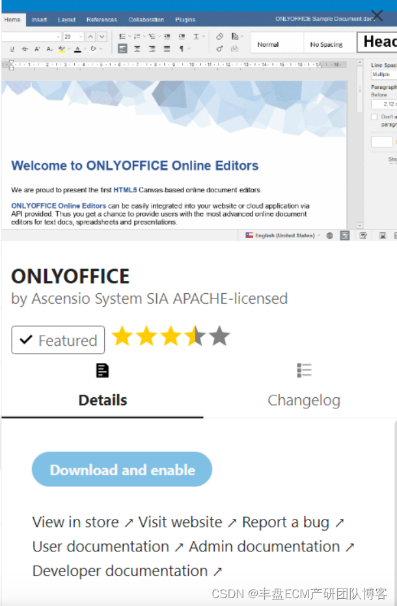The height and width of the screenshot is (606, 397).
Task: Click the globe document language icon
Action: [x=330, y=235]
